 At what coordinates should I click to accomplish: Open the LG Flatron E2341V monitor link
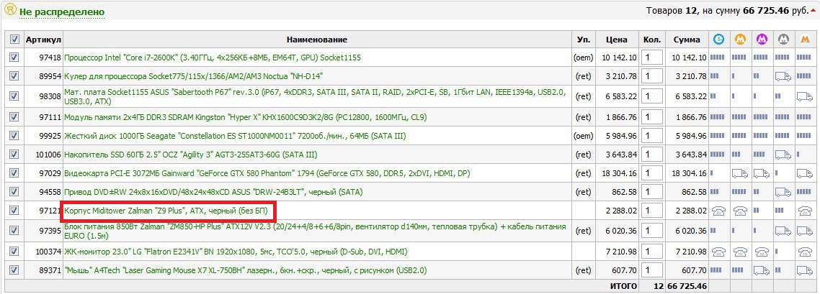click(x=236, y=252)
